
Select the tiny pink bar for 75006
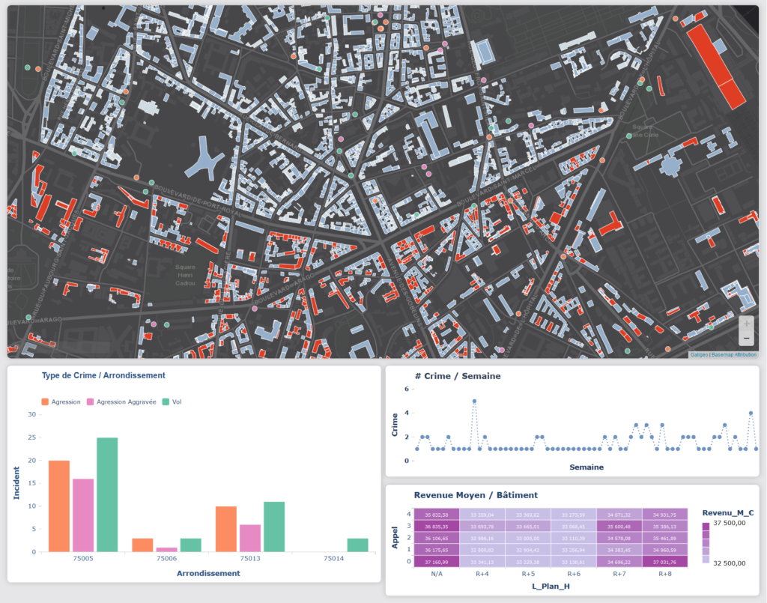tap(166, 550)
